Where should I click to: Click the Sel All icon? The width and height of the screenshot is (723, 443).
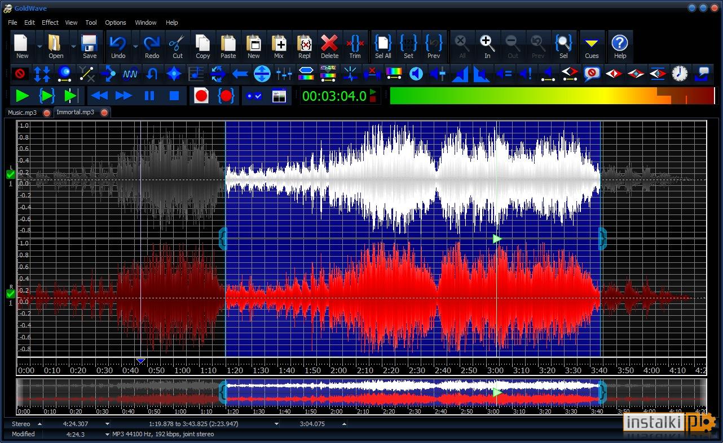pyautogui.click(x=383, y=46)
